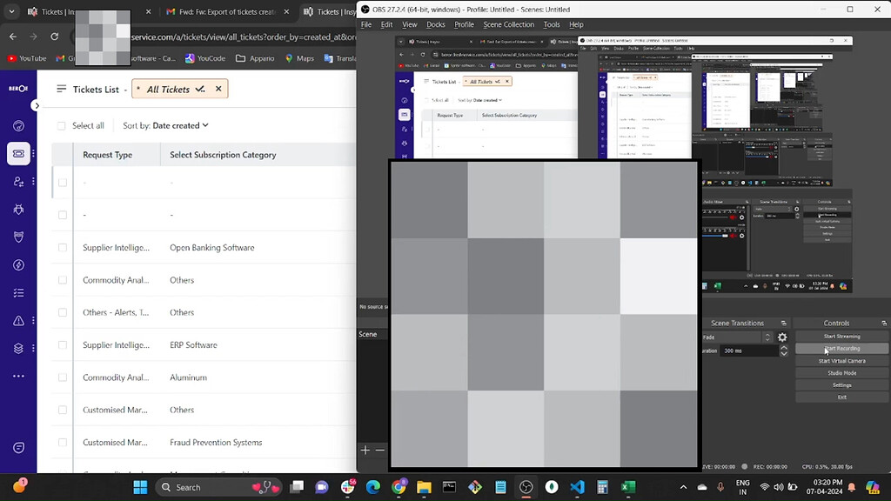Enable Studio Mode in OBS

click(841, 372)
